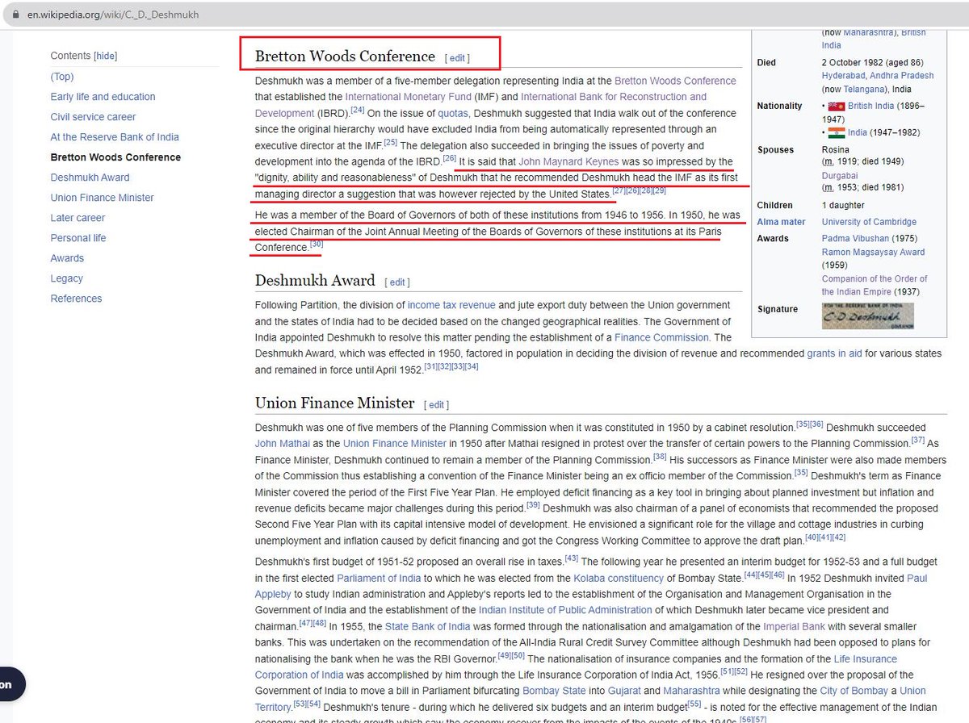Open Early life and education section
Image resolution: width=969 pixels, height=723 pixels.
point(103,97)
